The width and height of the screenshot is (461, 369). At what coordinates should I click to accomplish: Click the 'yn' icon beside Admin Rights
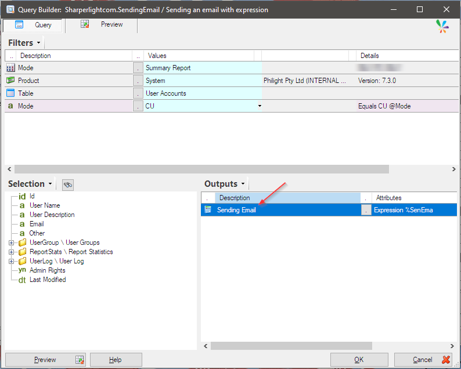(x=22, y=270)
